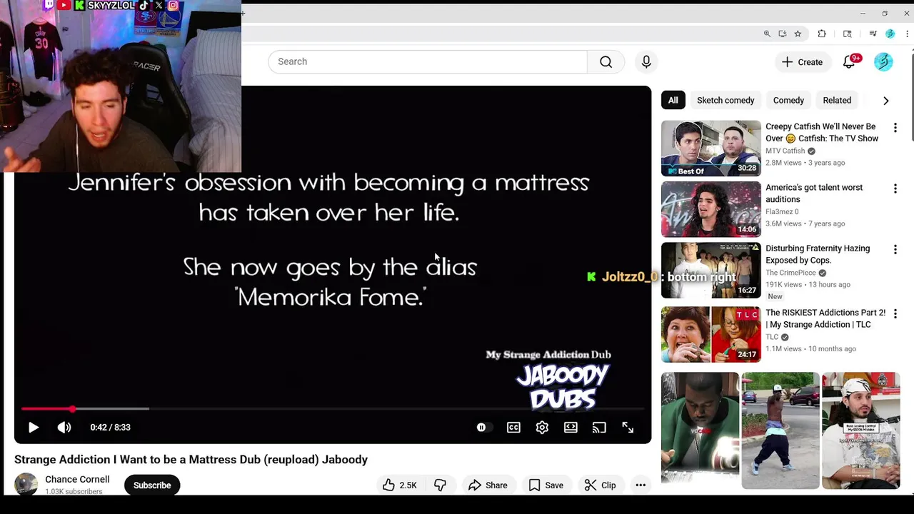Select the Comedy chip

(788, 101)
